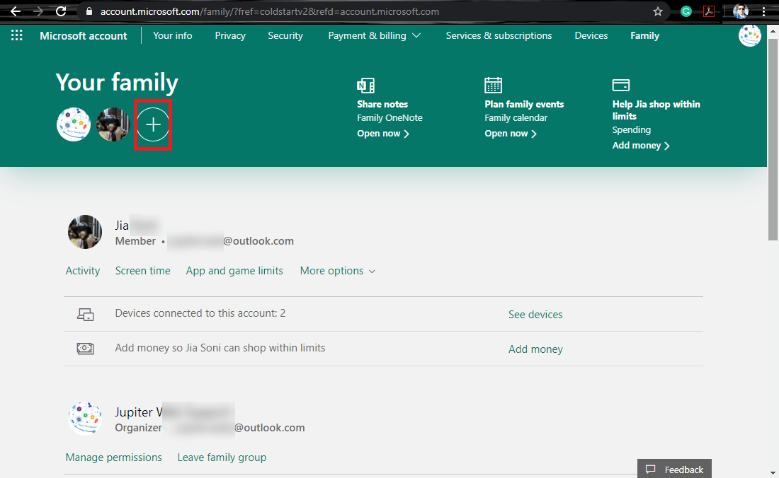Click the family calendar icon
The image size is (779, 478).
493,86
